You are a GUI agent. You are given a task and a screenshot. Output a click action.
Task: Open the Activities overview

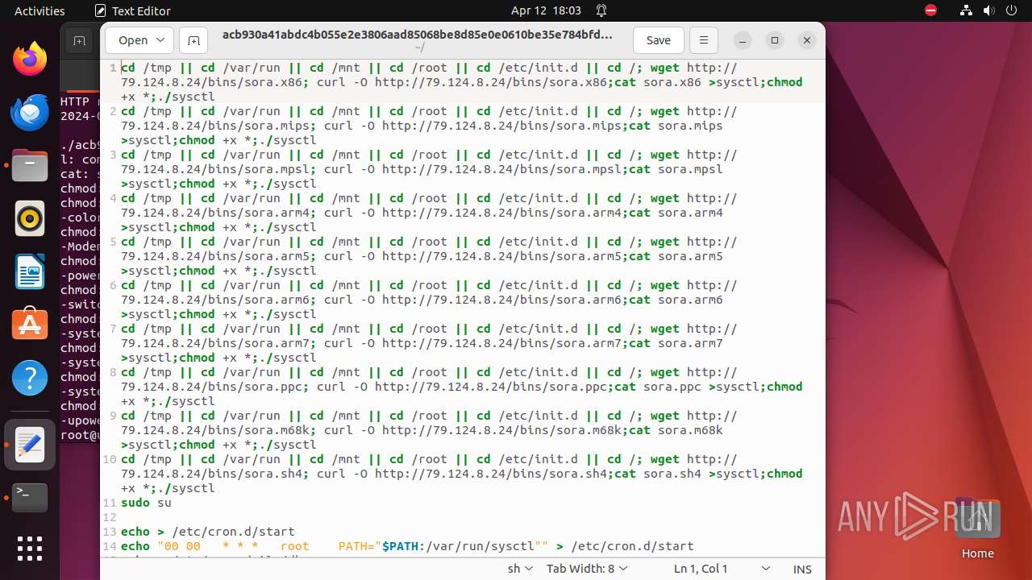point(40,10)
